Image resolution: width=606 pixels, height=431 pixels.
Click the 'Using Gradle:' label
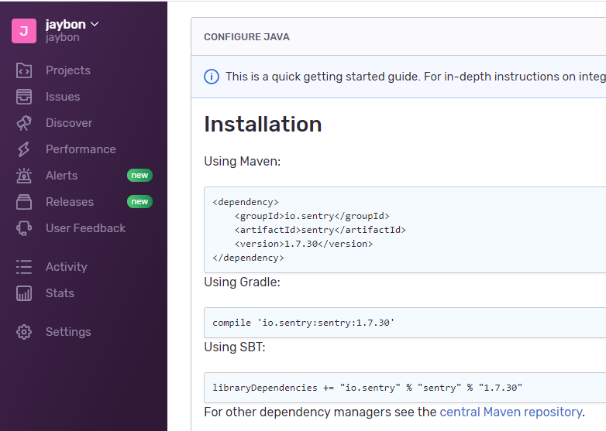click(x=242, y=282)
